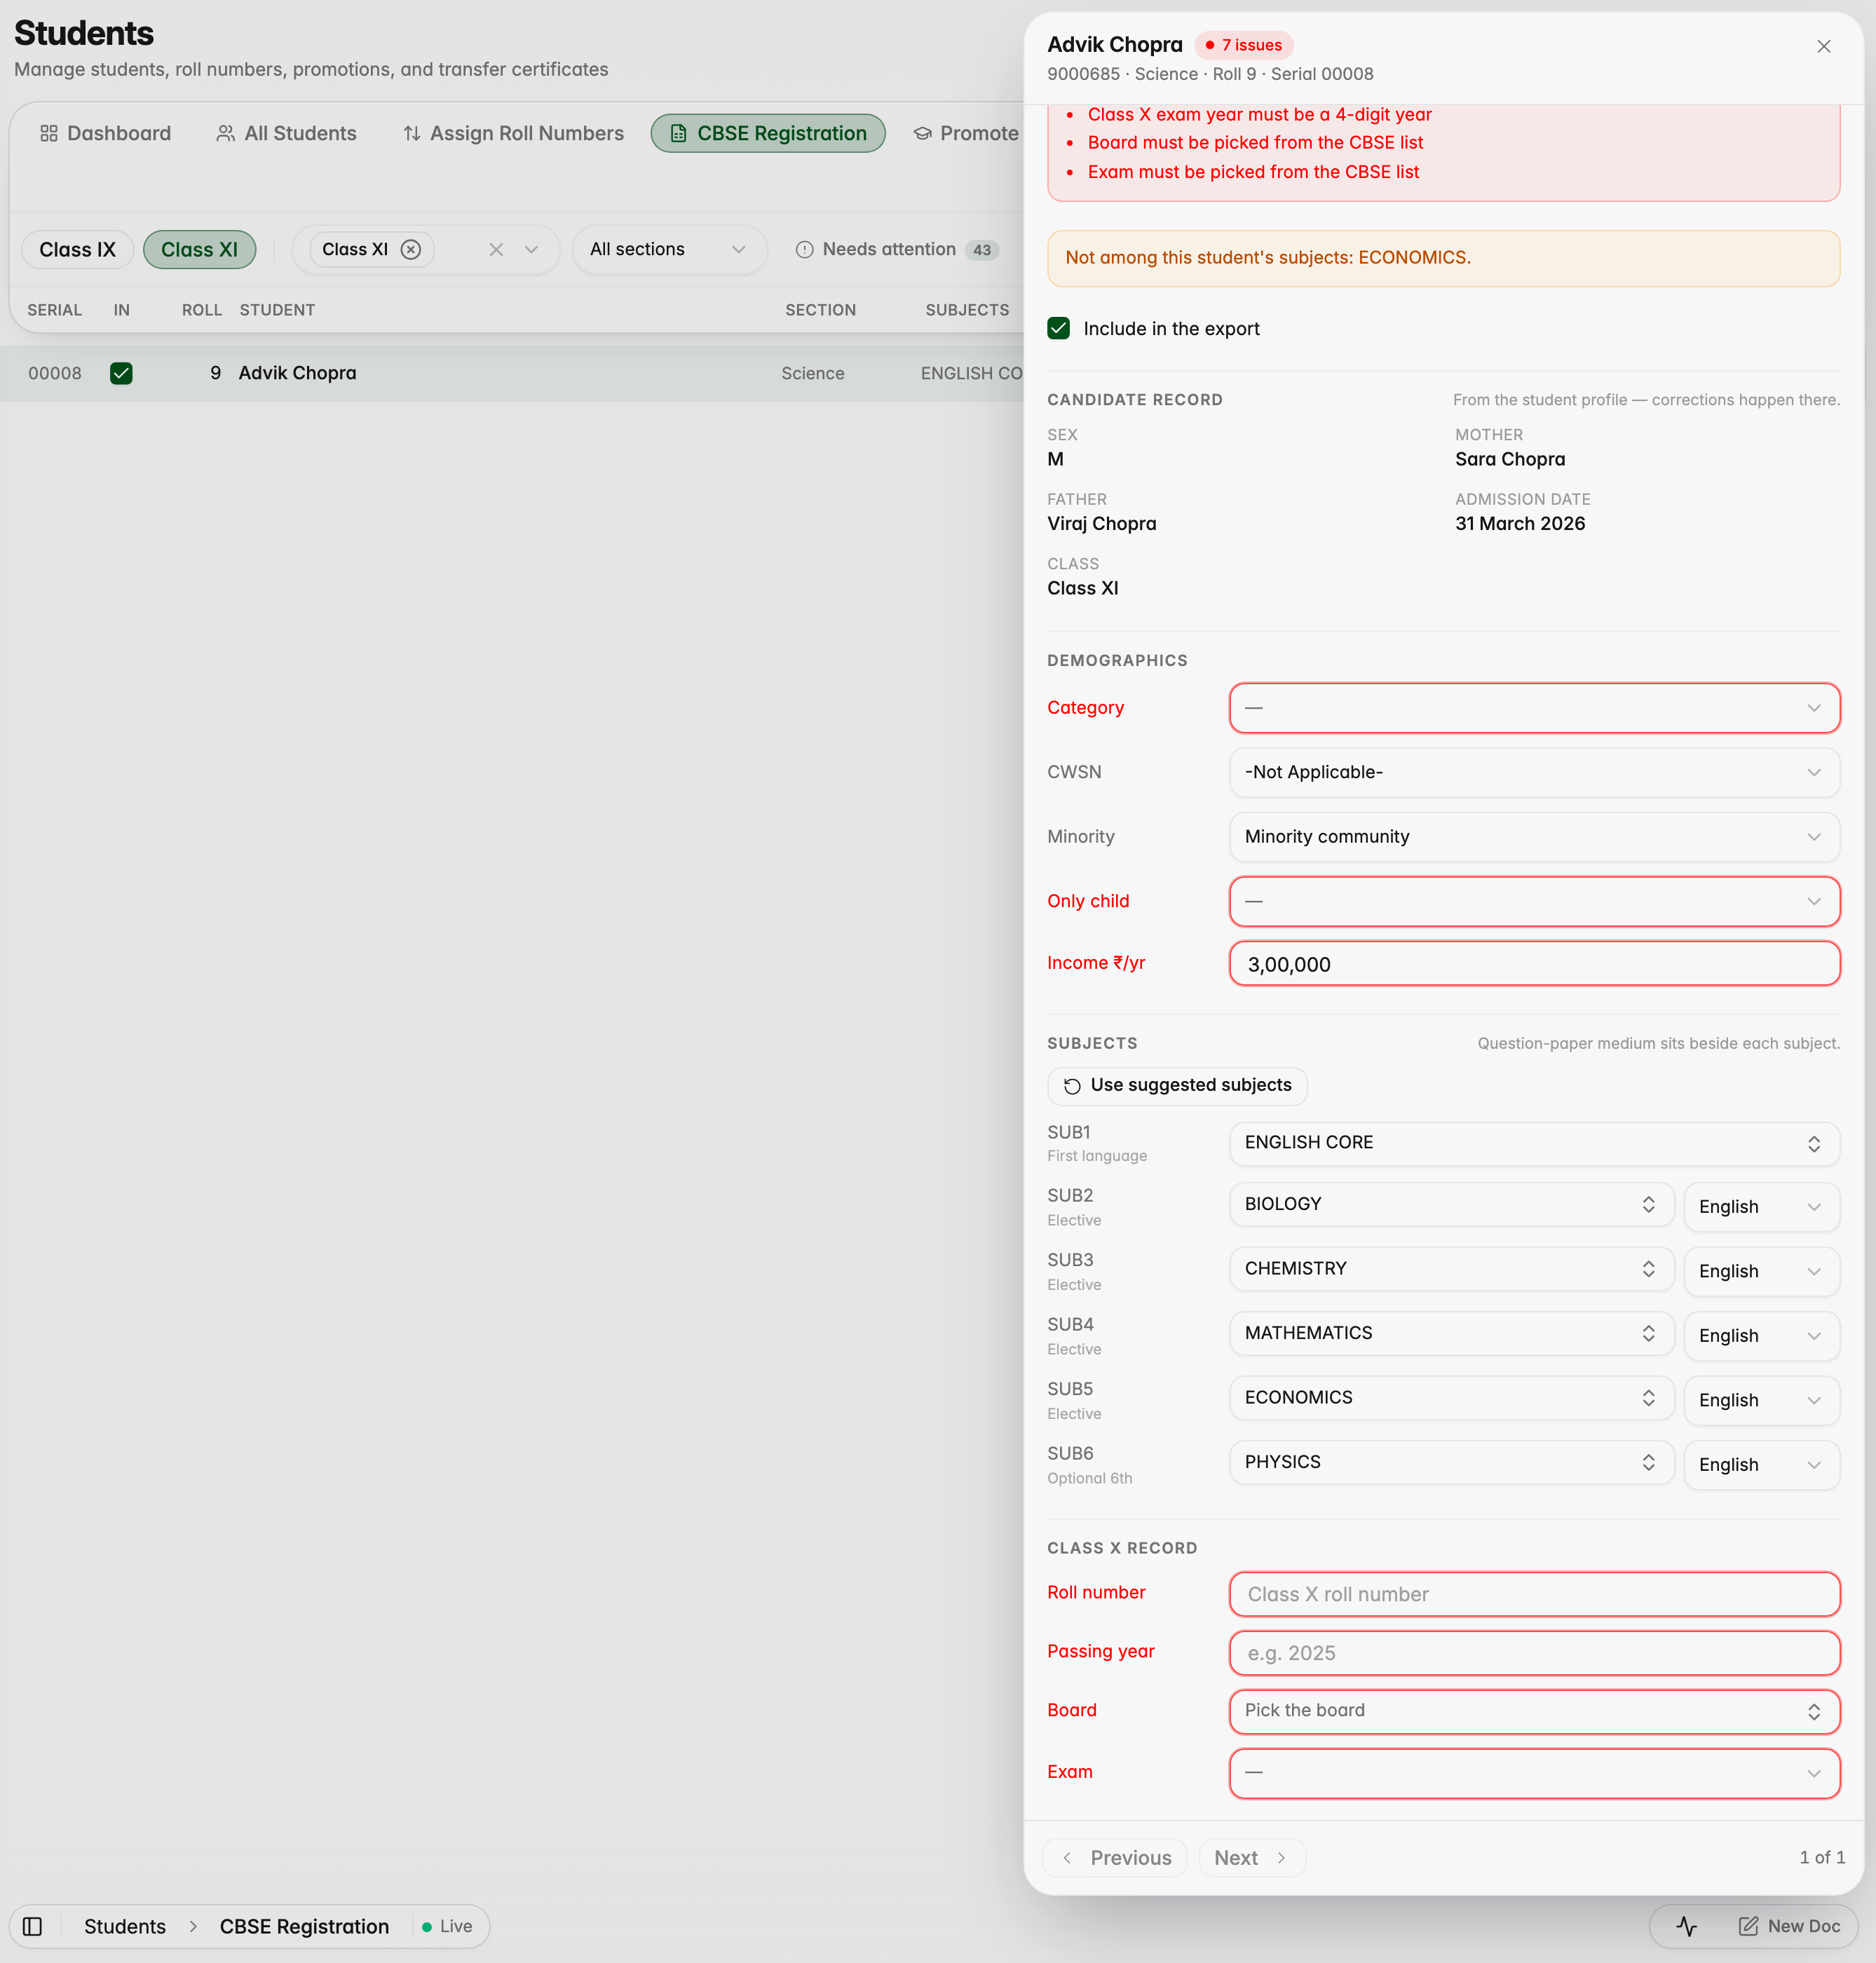Open the SUB4 MATHEMATICS subject selector

(x=1451, y=1334)
